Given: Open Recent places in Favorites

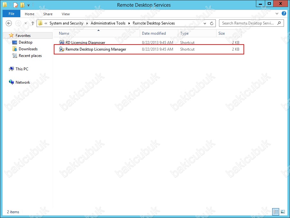Looking at the screenshot, I should pos(30,56).
